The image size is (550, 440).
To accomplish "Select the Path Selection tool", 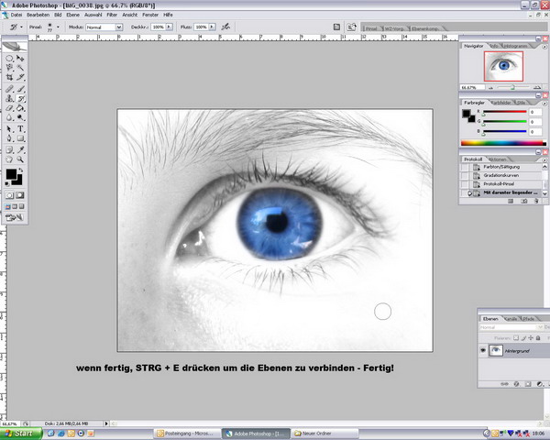I will 9,129.
